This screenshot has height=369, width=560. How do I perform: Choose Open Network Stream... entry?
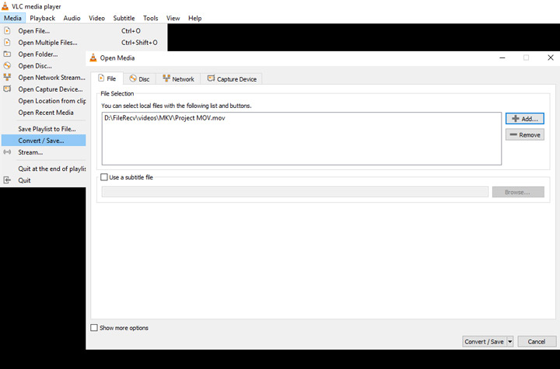pyautogui.click(x=44, y=78)
